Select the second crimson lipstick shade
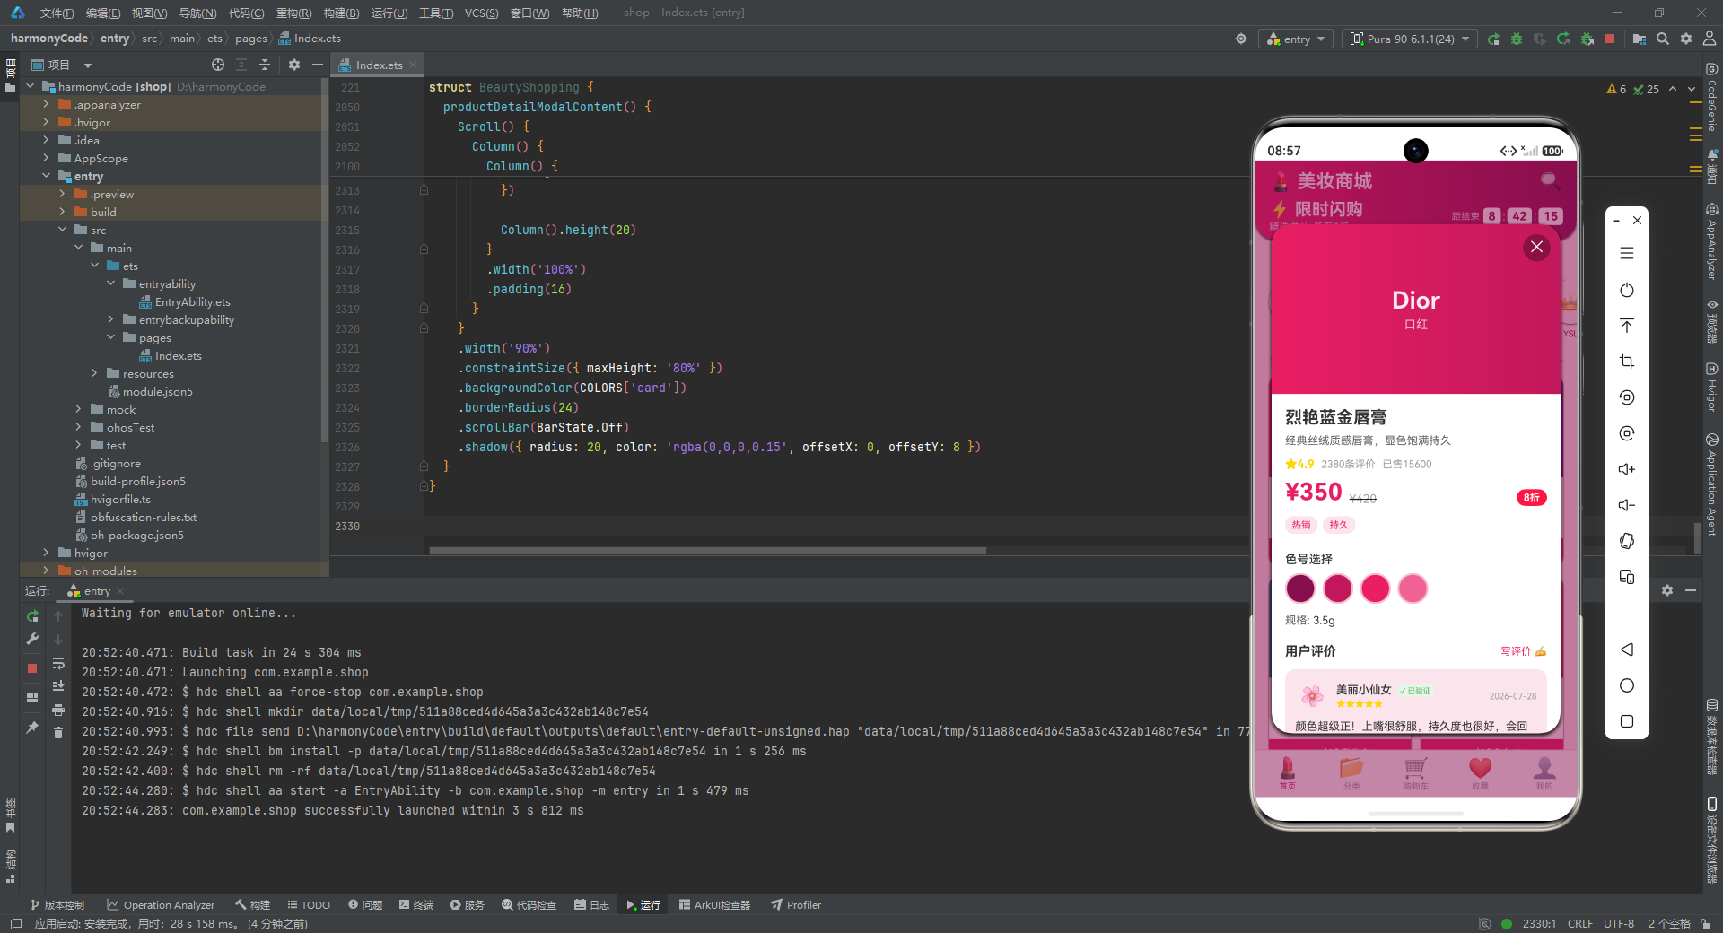The image size is (1723, 933). point(1338,589)
